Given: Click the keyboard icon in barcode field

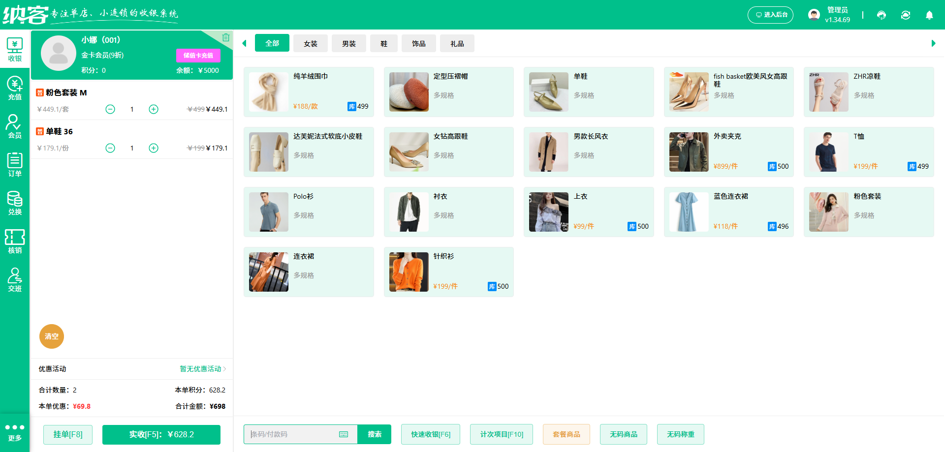Looking at the screenshot, I should (344, 434).
